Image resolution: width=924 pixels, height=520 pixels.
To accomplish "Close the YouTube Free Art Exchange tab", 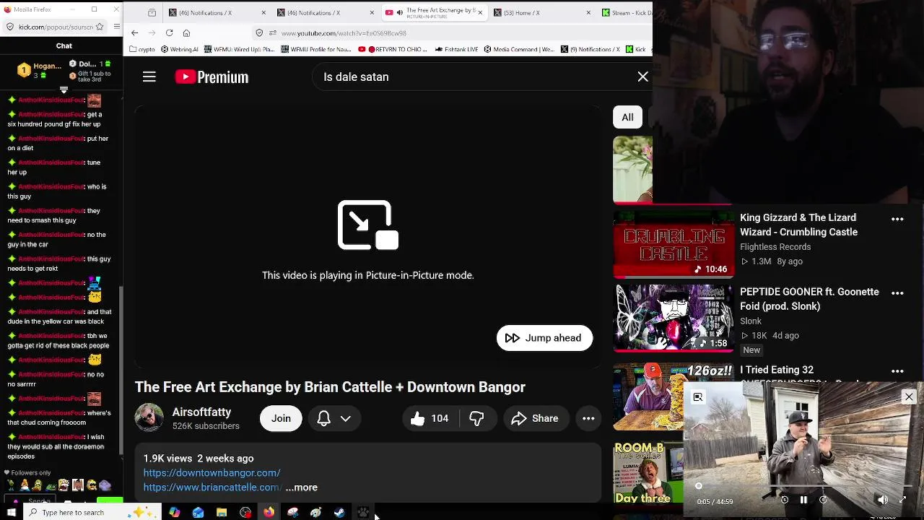I will coord(480,12).
